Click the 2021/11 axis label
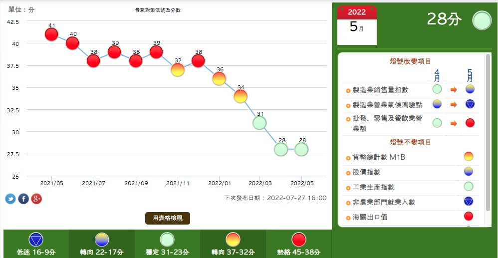 tap(178, 183)
